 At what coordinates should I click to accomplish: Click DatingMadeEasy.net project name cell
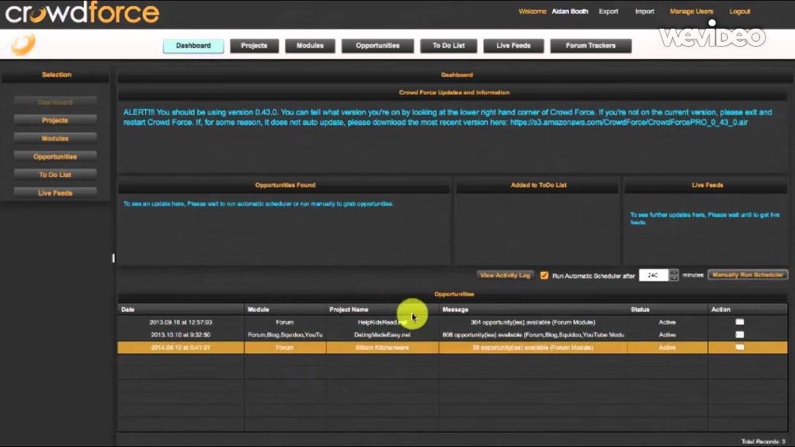tap(382, 335)
